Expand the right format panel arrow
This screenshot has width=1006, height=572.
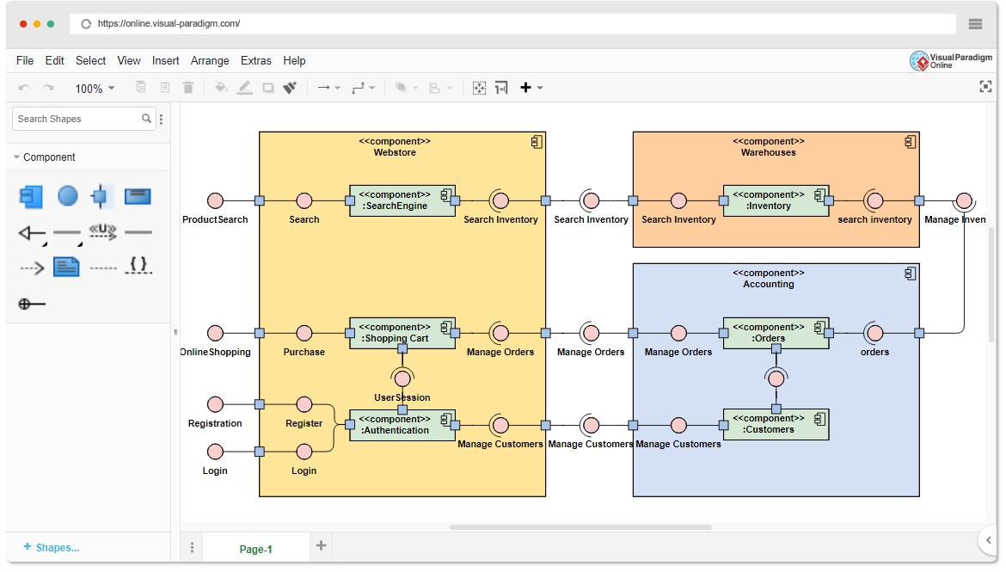click(x=989, y=540)
